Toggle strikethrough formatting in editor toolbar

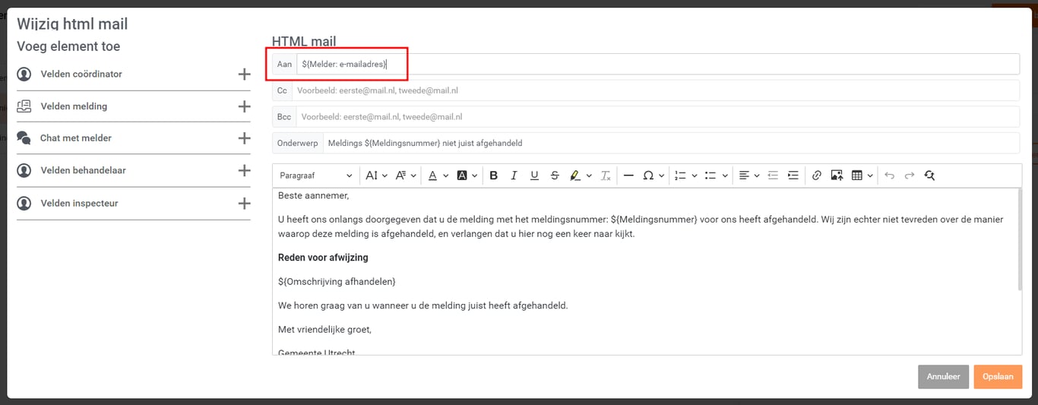[x=555, y=176]
